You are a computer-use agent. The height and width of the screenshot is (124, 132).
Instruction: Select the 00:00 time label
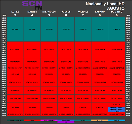pos(128,18)
